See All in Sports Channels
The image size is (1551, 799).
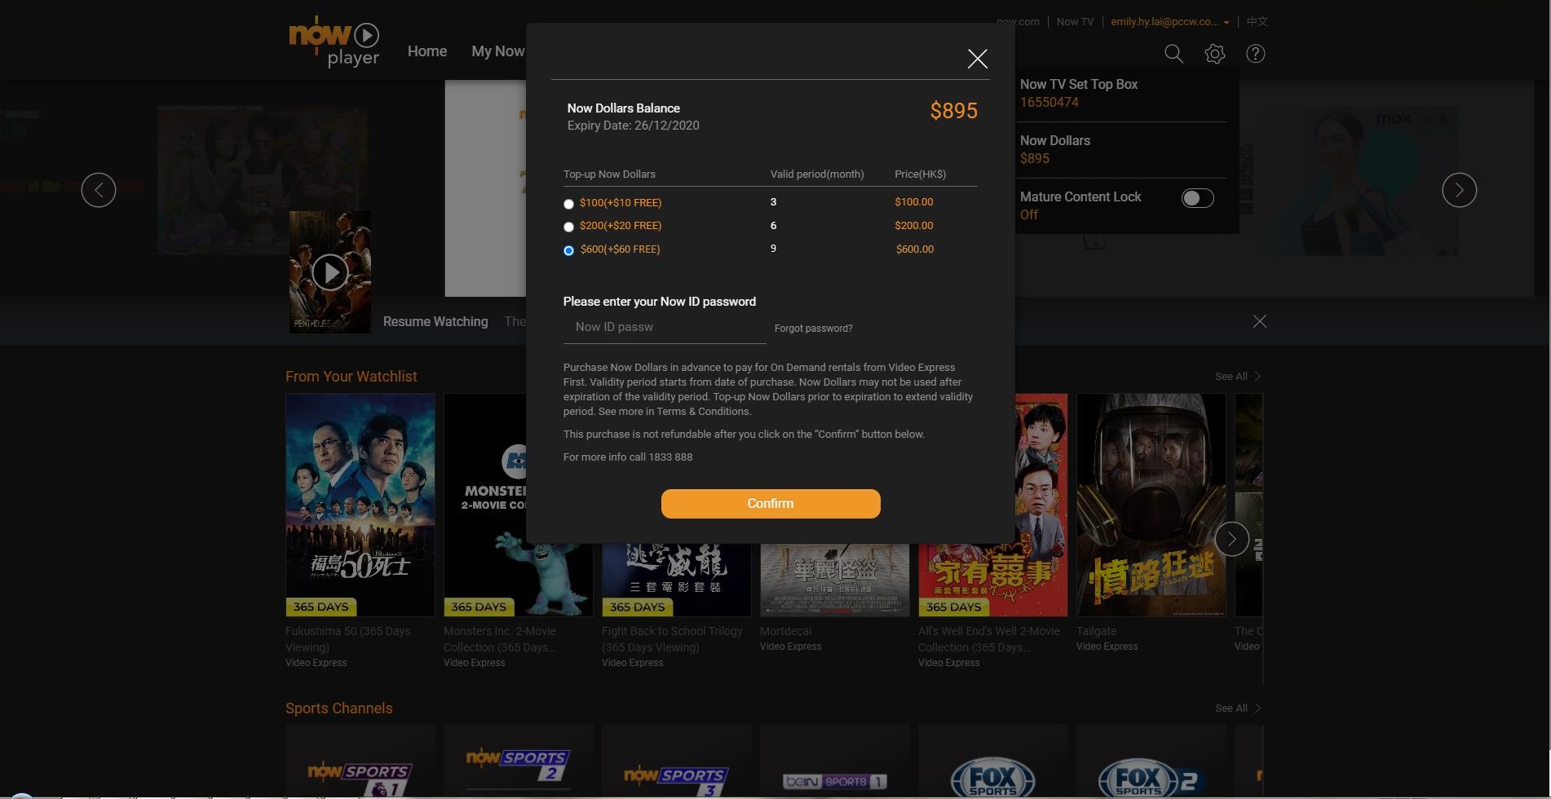click(1238, 709)
